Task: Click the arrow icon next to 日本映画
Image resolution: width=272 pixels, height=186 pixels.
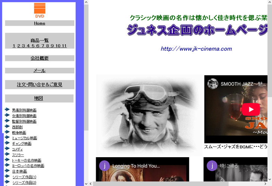Action: click(x=7, y=171)
